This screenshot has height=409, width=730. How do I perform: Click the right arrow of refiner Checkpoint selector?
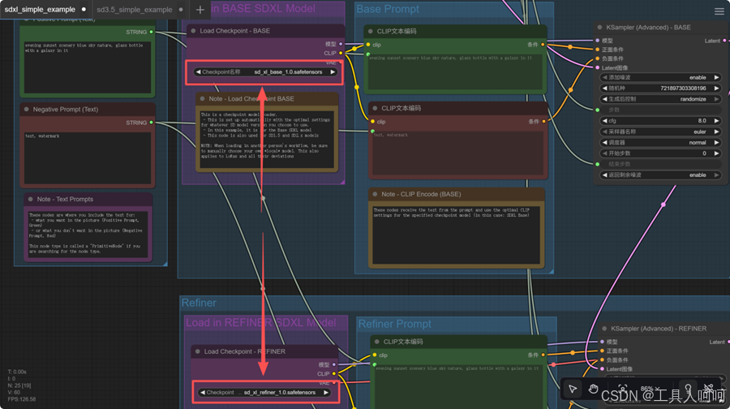[326, 393]
